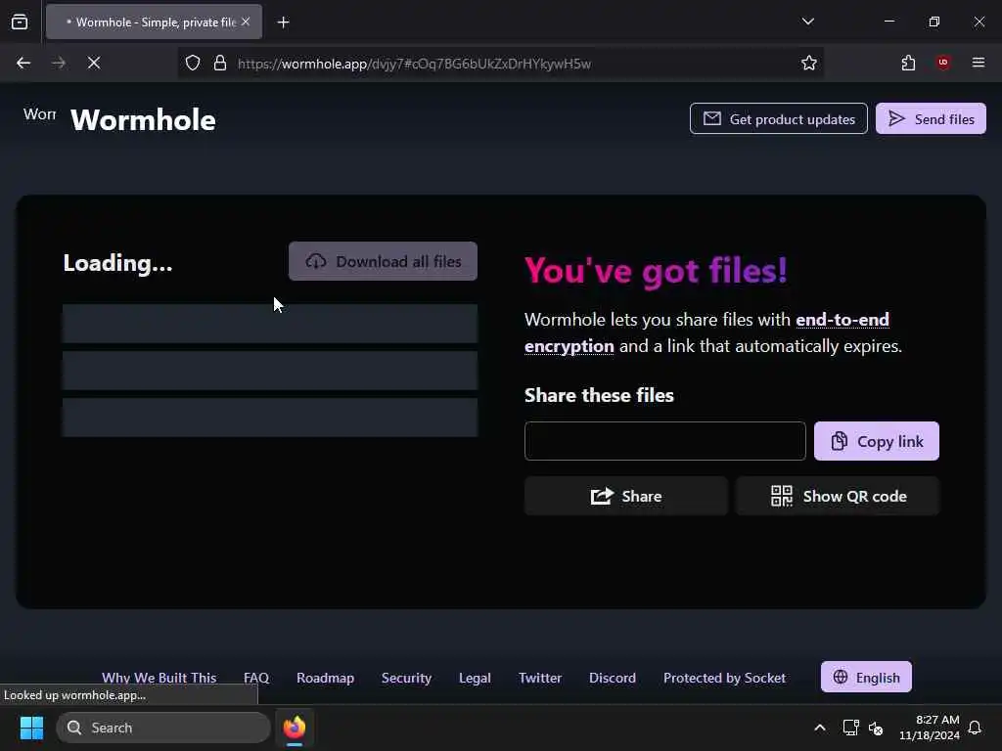Open a new browser tab
Image resolution: width=1002 pixels, height=751 pixels.
283,22
